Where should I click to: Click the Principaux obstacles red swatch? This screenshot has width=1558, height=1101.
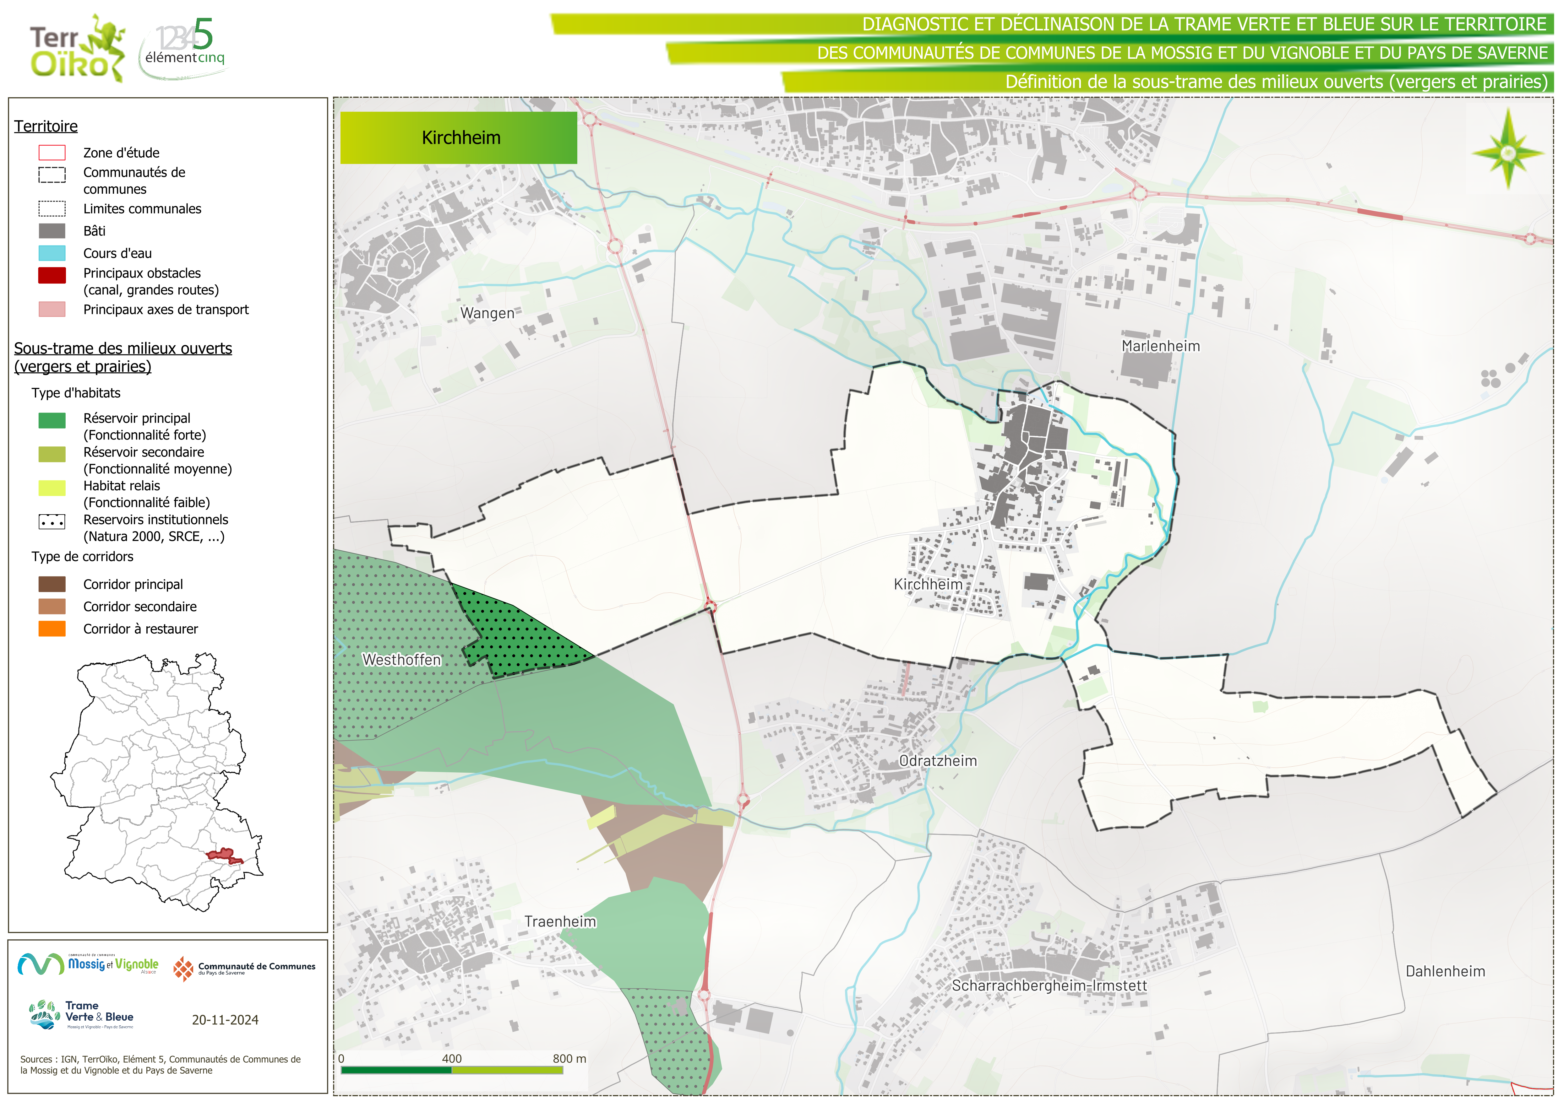tap(52, 275)
